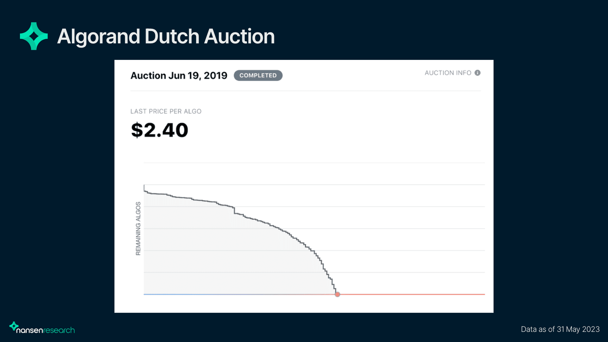
Task: Click the $2.40 last price value
Action: (160, 130)
